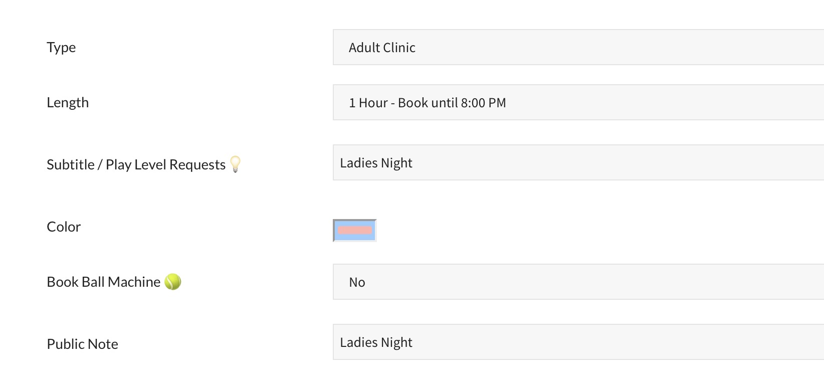Click the Public Note label
Screen dimensions: 824x390
(x=82, y=344)
